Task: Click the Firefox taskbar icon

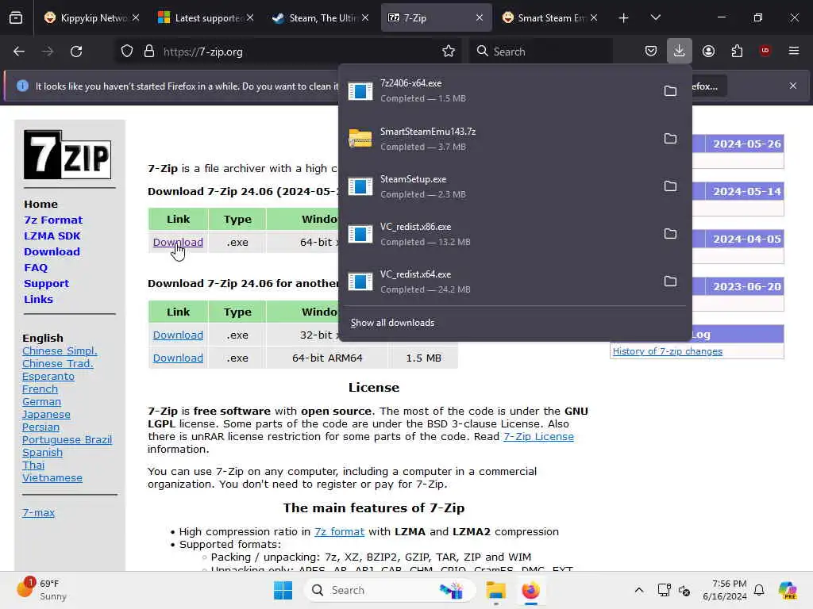Action: tap(530, 590)
